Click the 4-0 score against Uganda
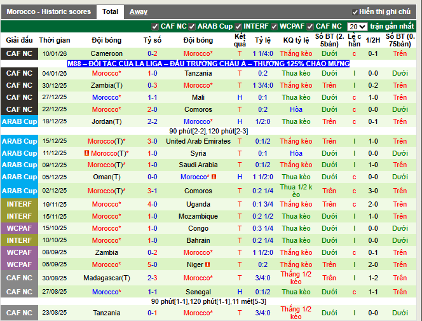 tap(153, 204)
